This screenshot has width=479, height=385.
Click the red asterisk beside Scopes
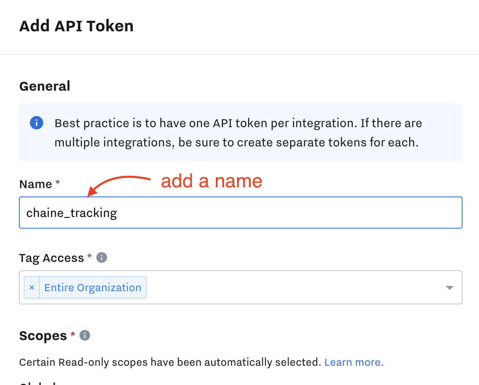click(x=73, y=334)
